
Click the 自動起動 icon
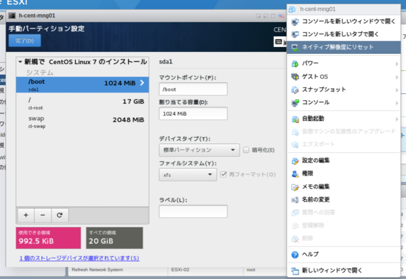[x=295, y=119]
